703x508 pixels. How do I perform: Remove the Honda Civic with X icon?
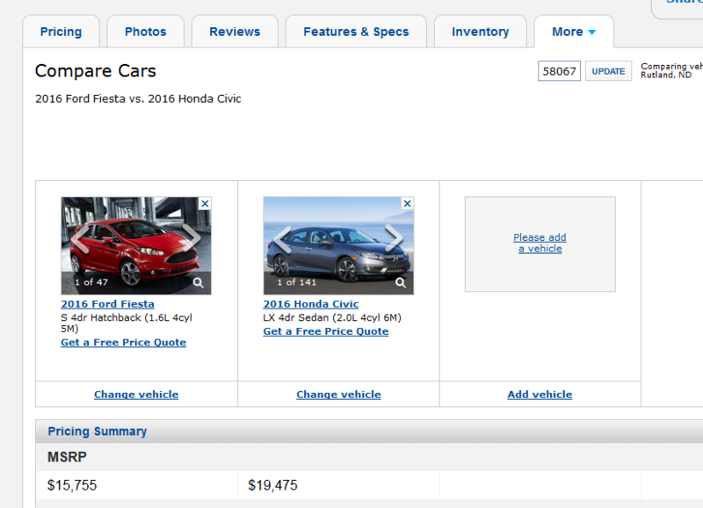pos(407,203)
